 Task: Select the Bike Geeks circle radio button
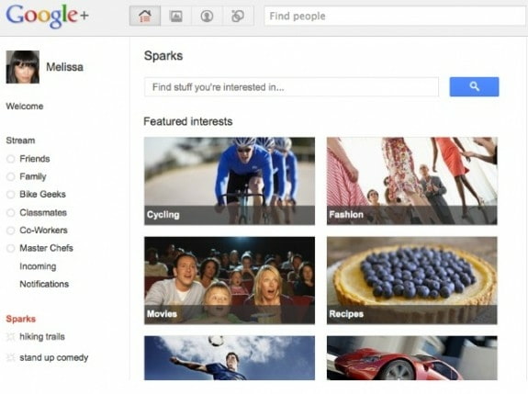pyautogui.click(x=11, y=195)
